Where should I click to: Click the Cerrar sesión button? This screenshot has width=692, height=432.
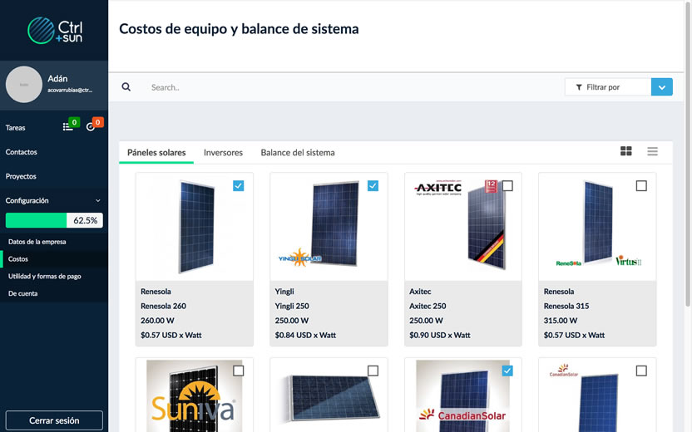tap(54, 420)
